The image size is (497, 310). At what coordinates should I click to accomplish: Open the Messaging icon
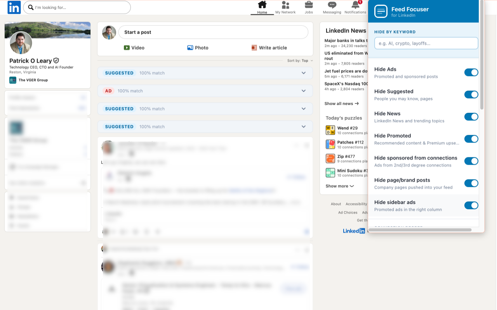[x=332, y=5]
